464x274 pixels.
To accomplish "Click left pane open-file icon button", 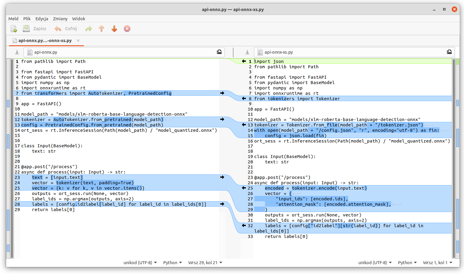I will click(x=219, y=52).
